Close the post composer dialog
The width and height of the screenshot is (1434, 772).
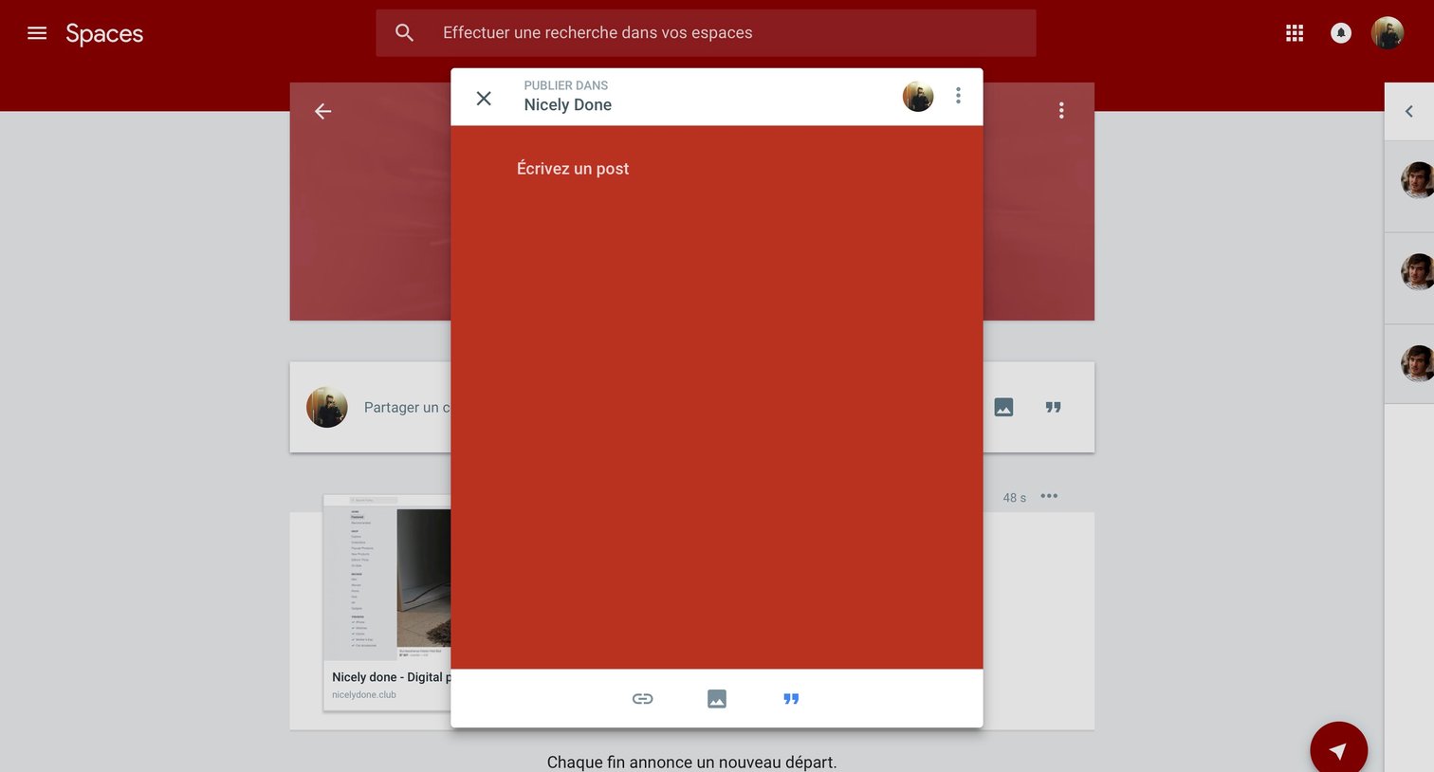coord(484,98)
